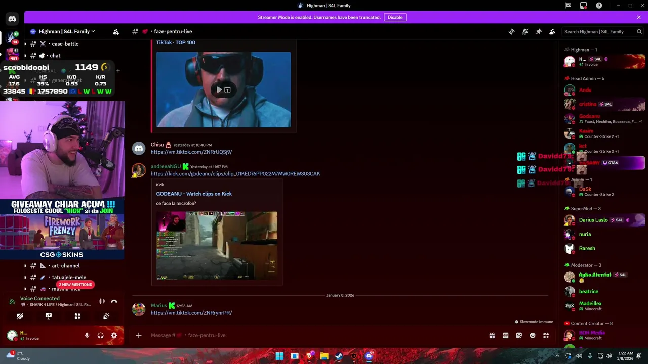Play the TikTok TOP 100 video
648x364 pixels.
(x=219, y=89)
